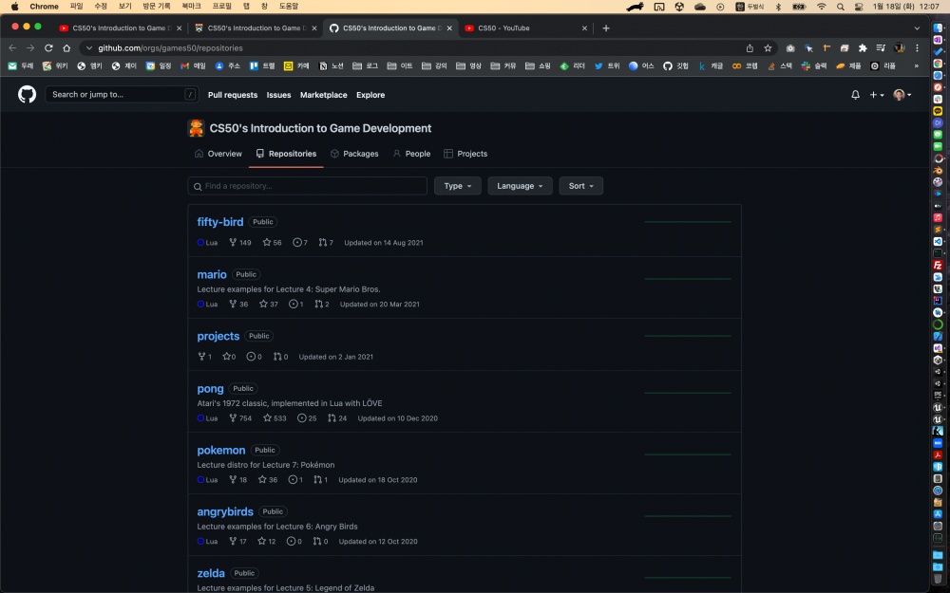The image size is (950, 593).
Task: Open Chrome's extensions puzzle icon
Action: click(x=863, y=47)
